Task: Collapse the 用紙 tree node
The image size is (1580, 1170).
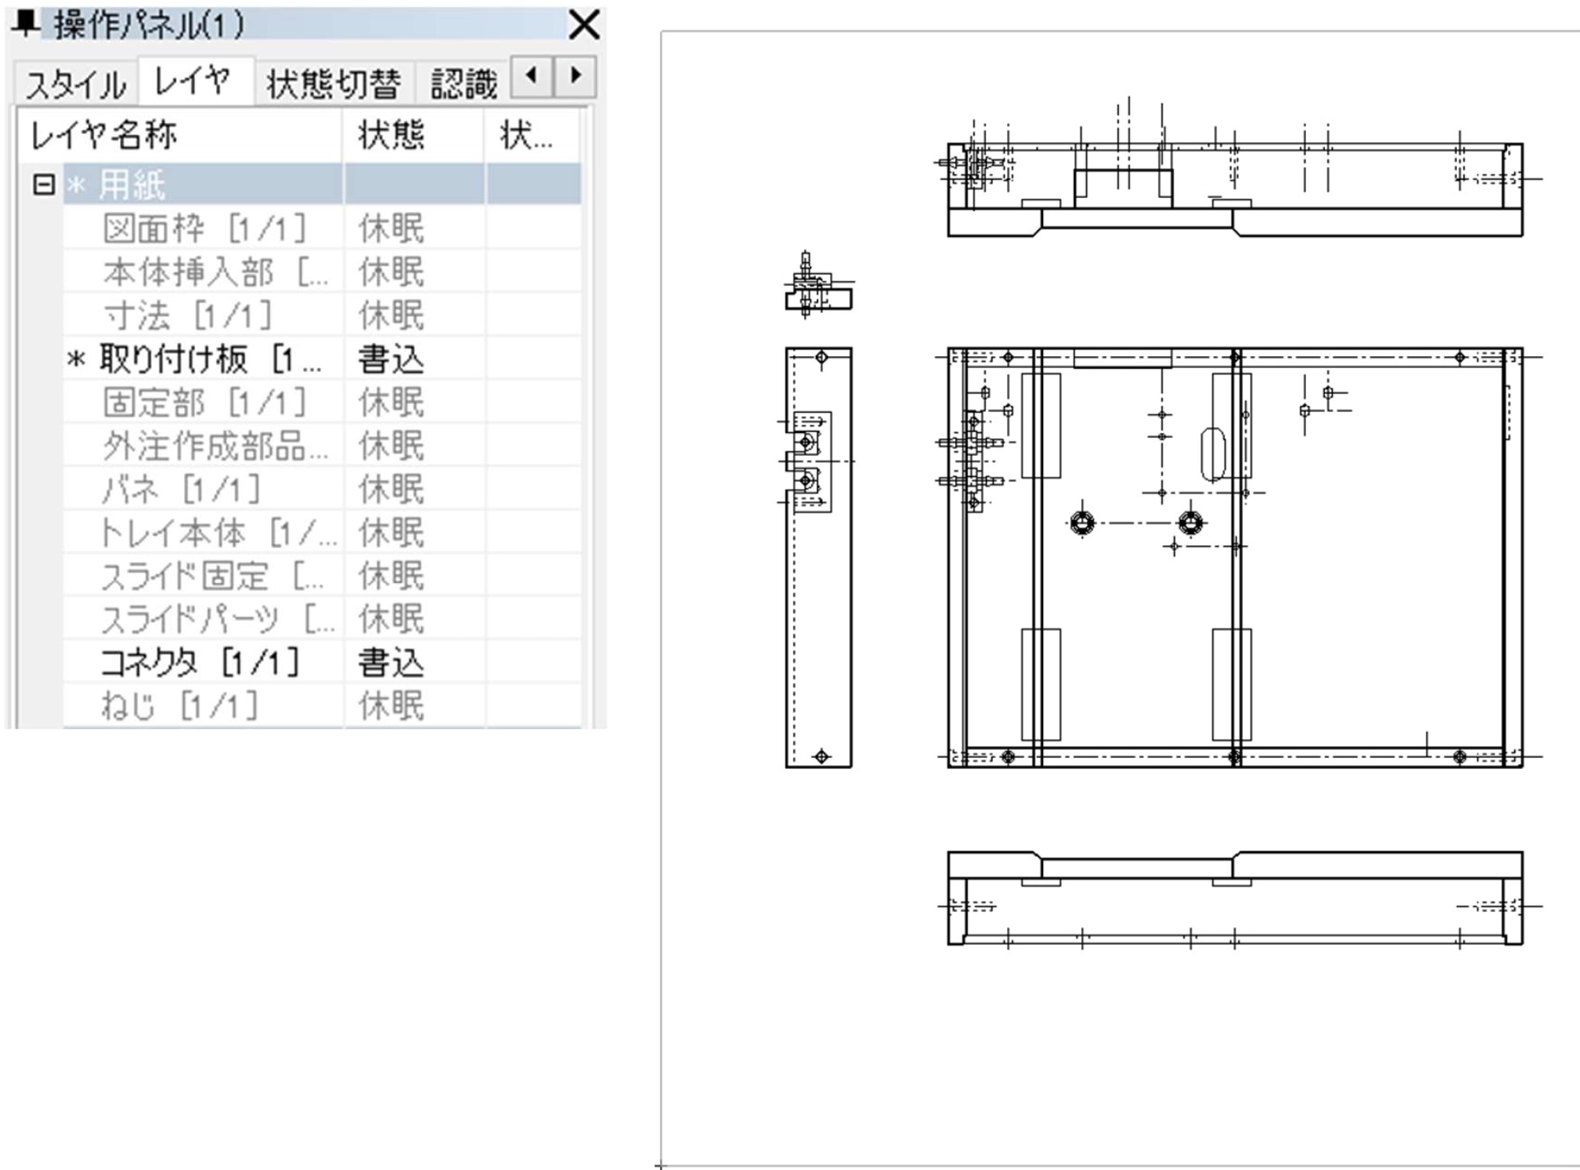Action: tap(43, 185)
